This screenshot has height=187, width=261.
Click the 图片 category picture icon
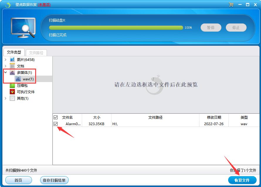tap(12, 60)
